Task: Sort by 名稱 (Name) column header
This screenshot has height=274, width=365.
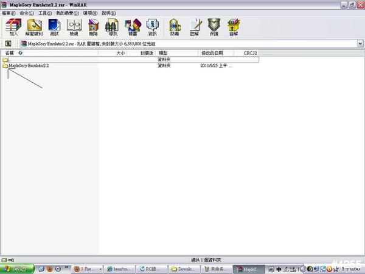Action: (49, 53)
